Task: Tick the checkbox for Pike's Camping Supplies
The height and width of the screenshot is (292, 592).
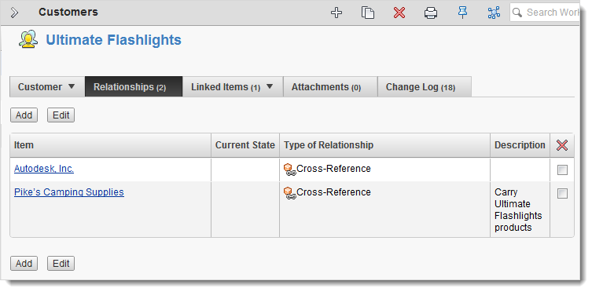Action: click(x=563, y=194)
